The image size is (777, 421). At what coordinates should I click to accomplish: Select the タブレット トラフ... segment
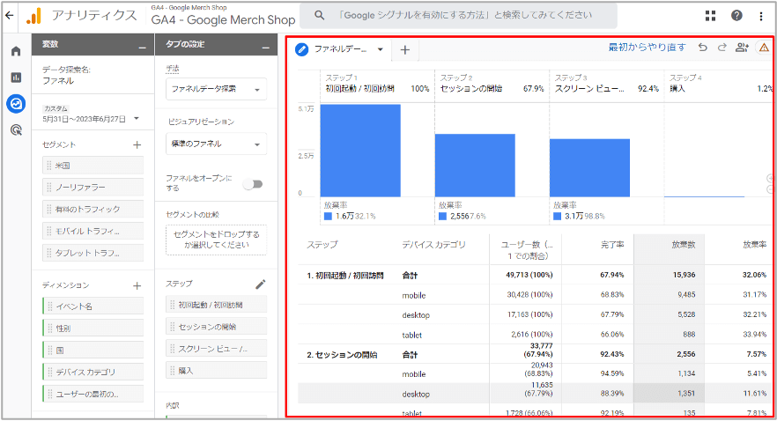tap(93, 253)
